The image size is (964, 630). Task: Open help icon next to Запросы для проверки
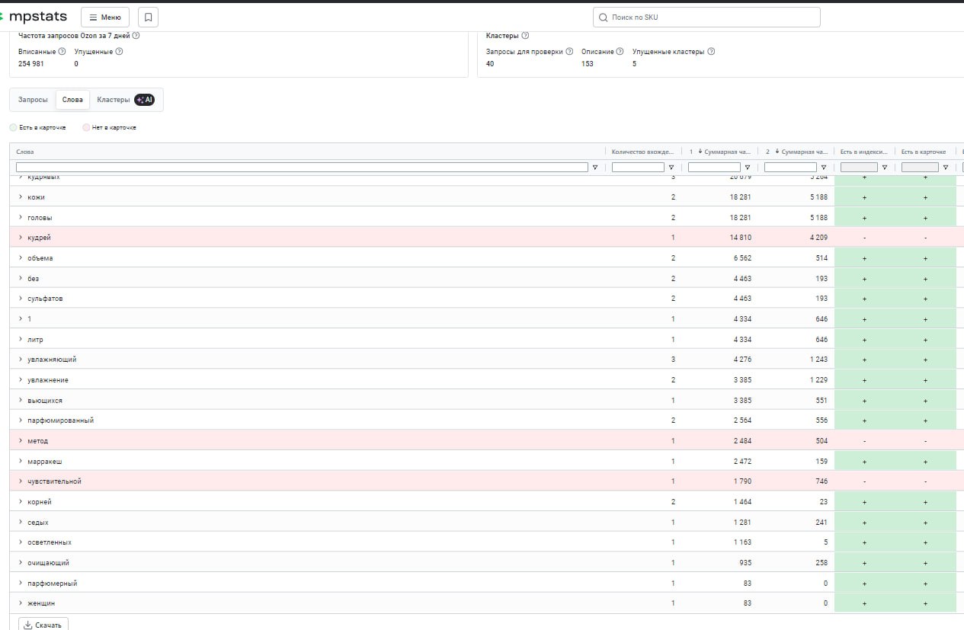(569, 52)
